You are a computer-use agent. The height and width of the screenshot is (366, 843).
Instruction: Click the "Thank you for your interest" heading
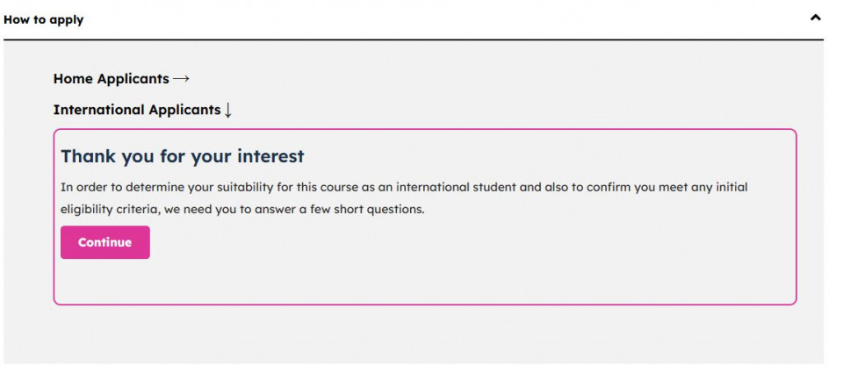(182, 156)
